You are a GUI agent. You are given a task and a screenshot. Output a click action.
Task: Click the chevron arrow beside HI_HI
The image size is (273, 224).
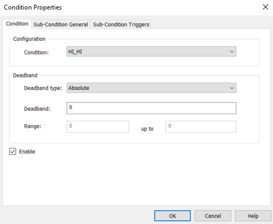coord(232,51)
